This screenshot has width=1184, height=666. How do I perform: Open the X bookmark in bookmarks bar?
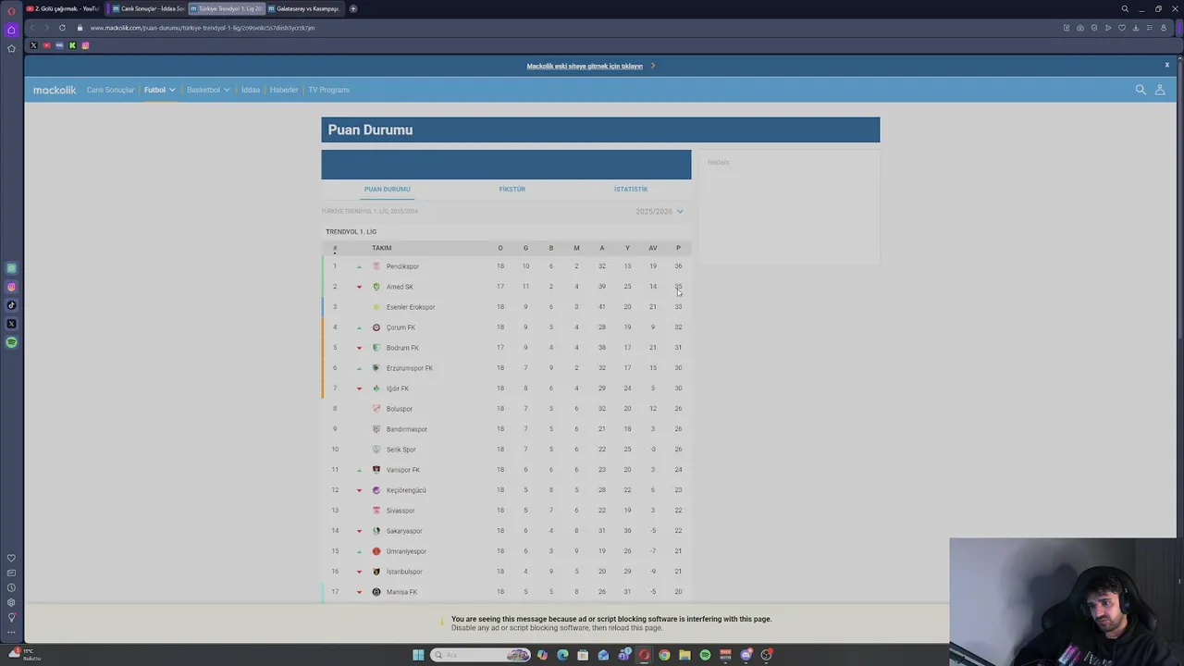pyautogui.click(x=33, y=45)
